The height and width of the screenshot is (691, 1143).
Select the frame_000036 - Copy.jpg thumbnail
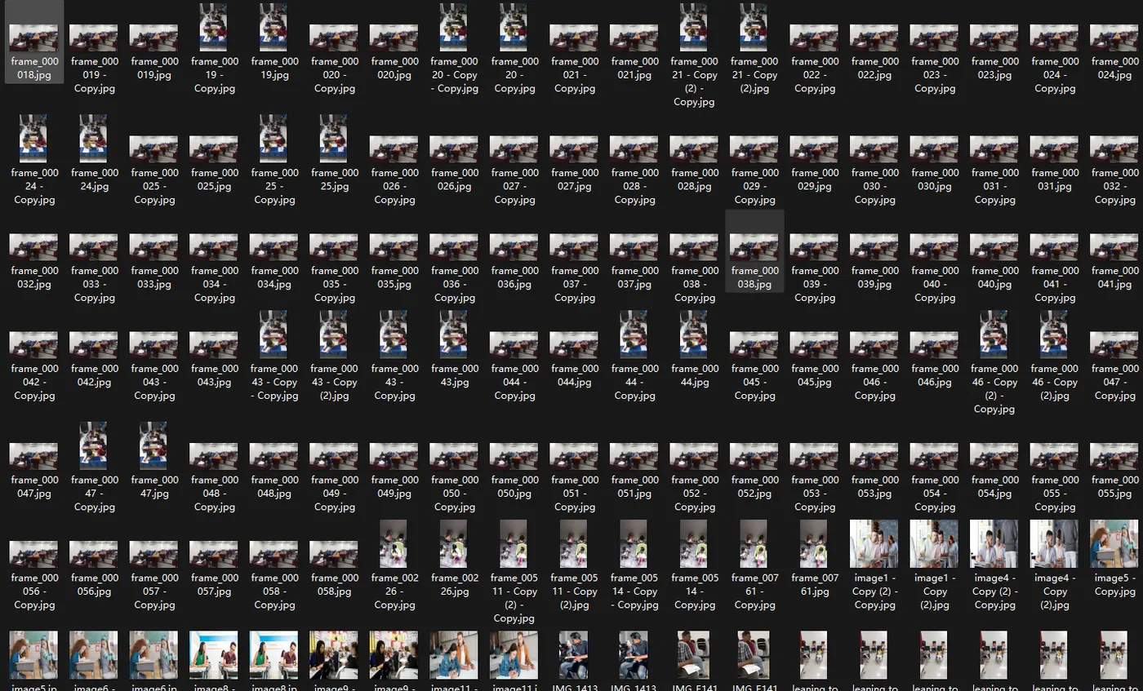point(454,247)
